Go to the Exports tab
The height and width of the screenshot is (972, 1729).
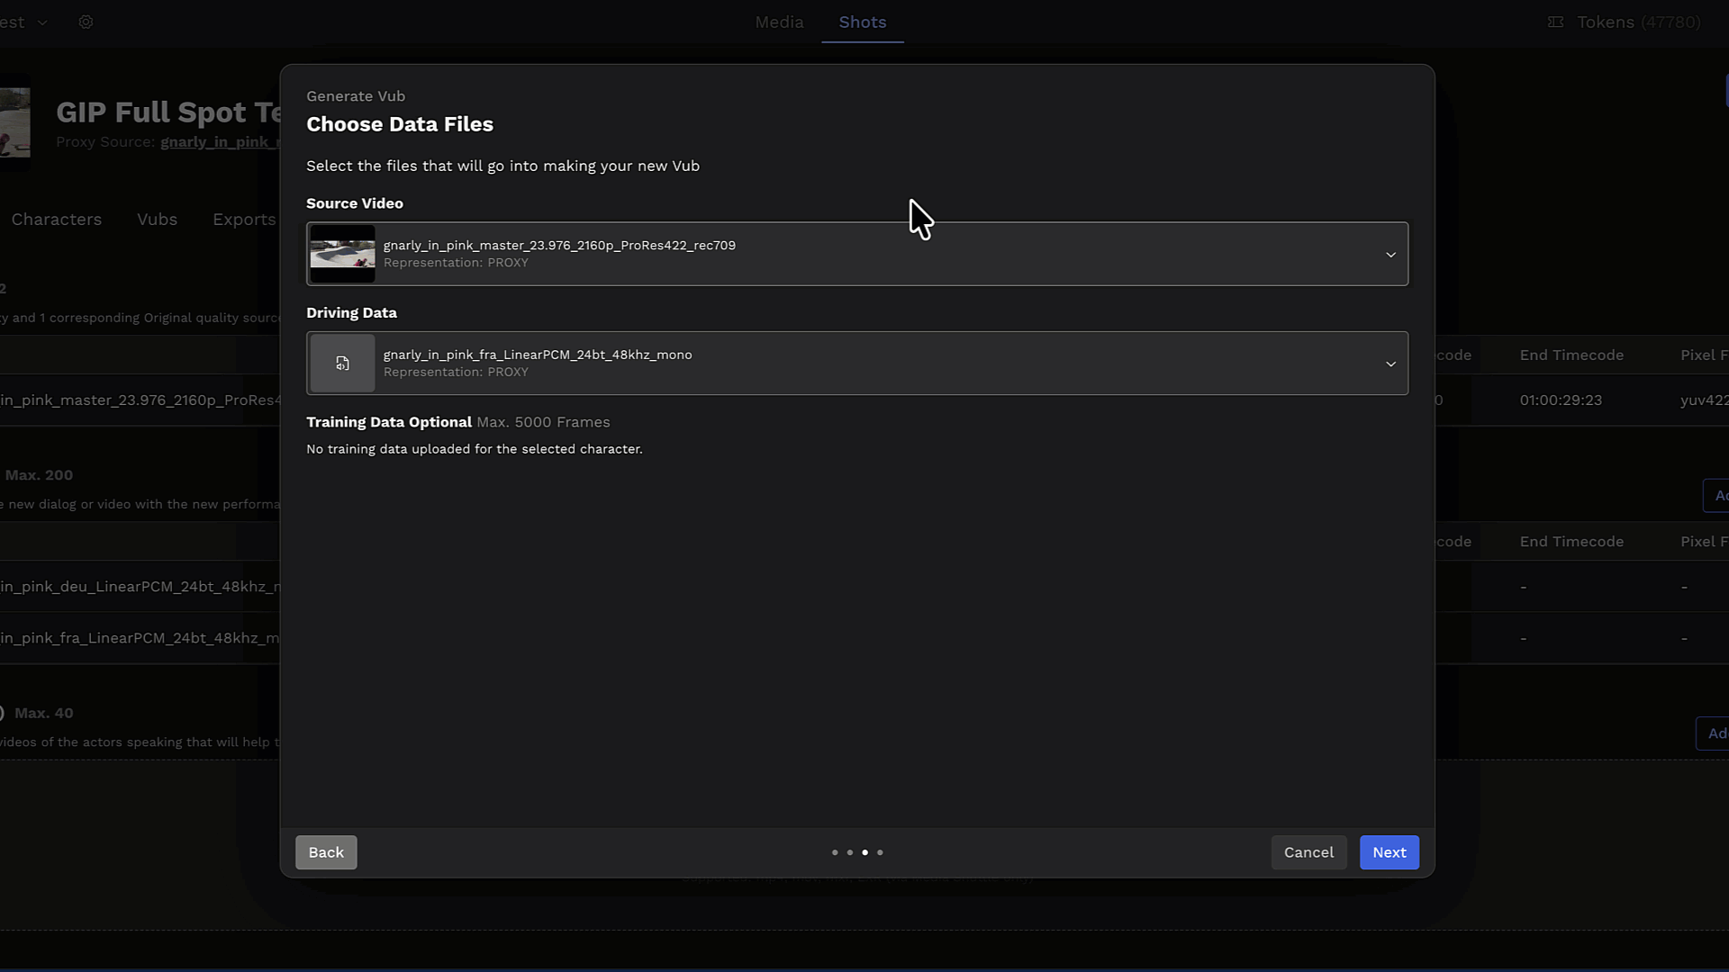[x=243, y=219]
